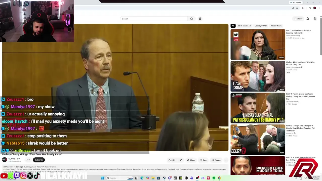Focus the YouTube search field
The height and width of the screenshot is (181, 322).
[x=154, y=19]
